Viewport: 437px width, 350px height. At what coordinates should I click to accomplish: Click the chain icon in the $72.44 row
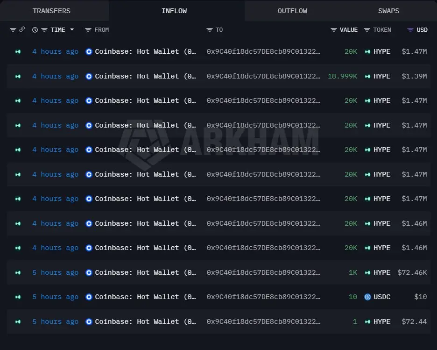pos(18,322)
